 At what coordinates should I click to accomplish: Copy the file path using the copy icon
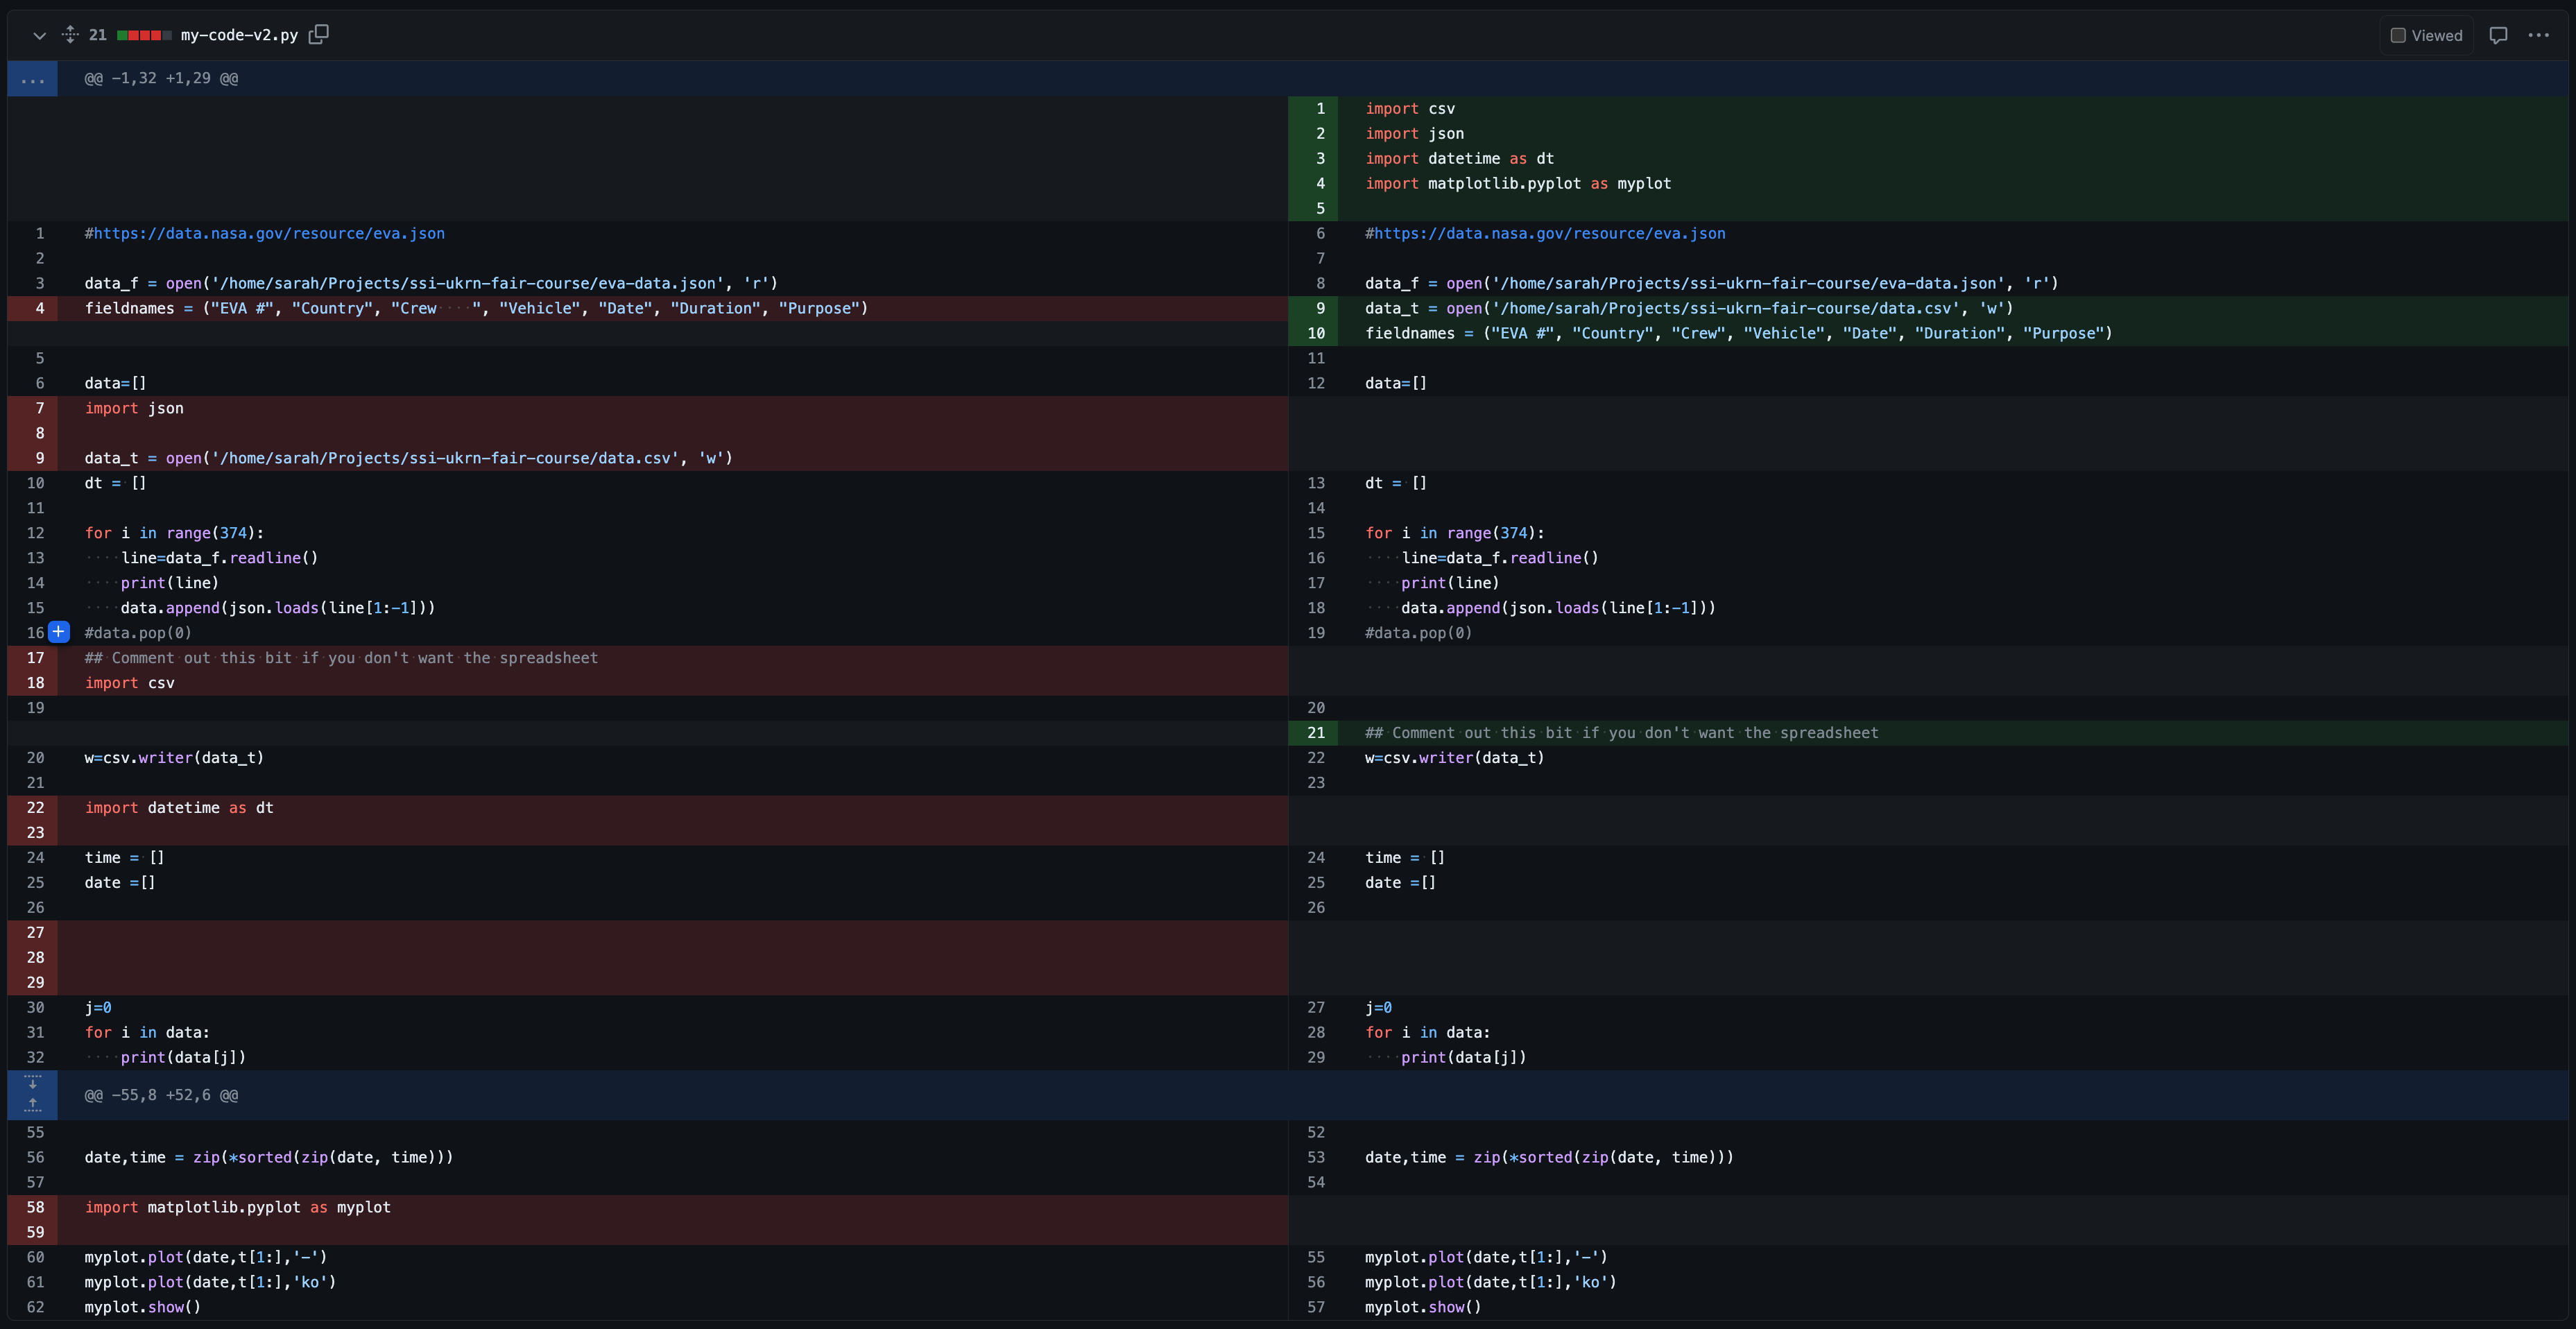(x=319, y=33)
